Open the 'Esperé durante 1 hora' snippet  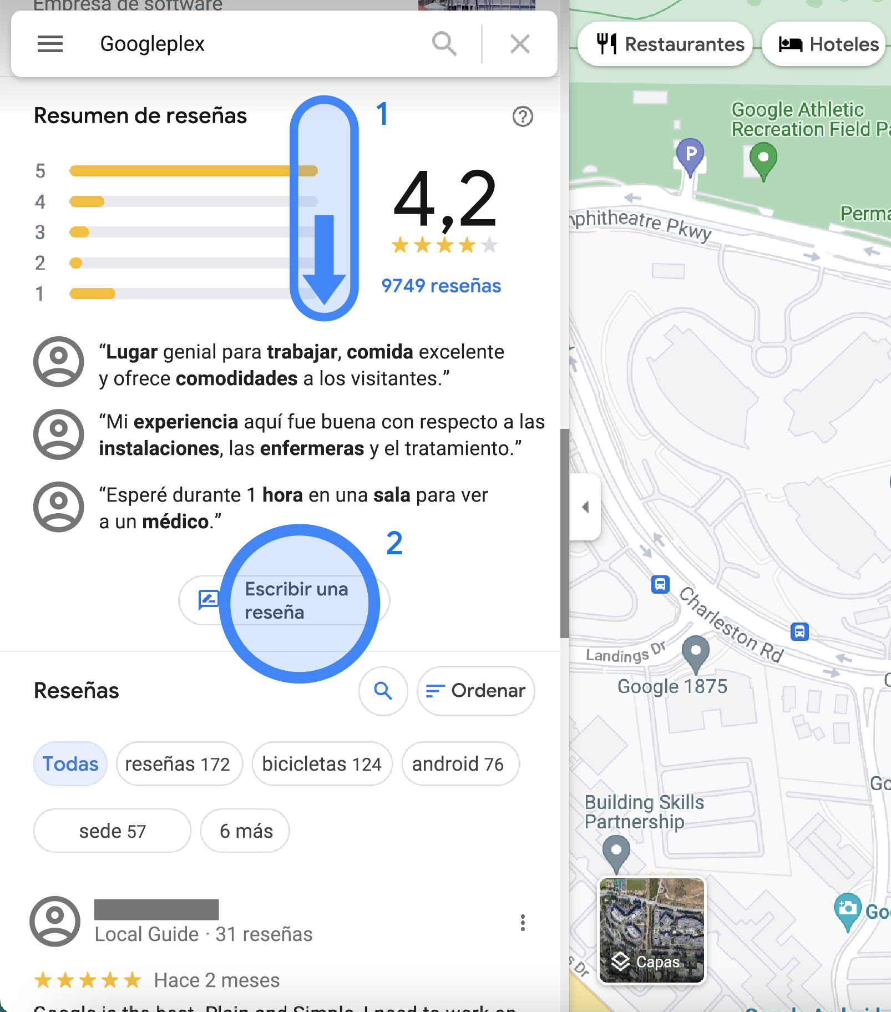point(293,508)
